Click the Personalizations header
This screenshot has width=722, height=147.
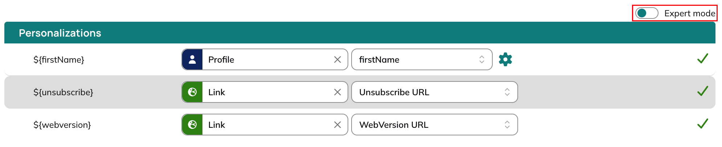[x=60, y=33]
